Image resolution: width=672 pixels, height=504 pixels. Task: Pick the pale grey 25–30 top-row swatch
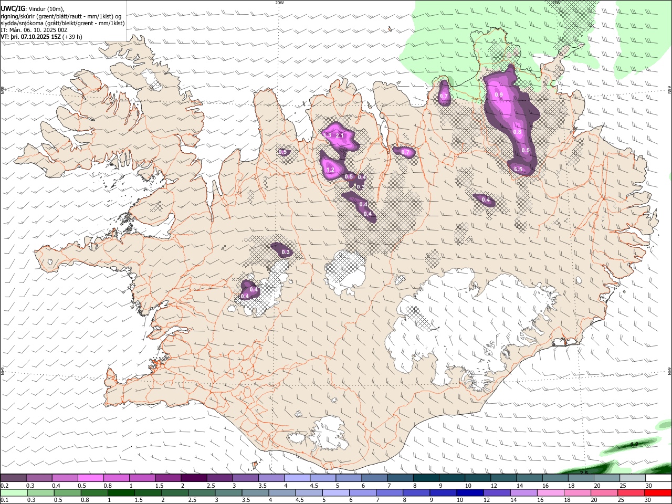633,478
